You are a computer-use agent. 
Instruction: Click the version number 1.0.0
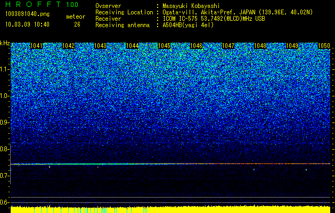pyautogui.click(x=72, y=4)
